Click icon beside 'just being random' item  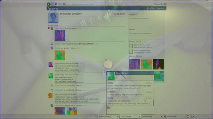click(131, 52)
